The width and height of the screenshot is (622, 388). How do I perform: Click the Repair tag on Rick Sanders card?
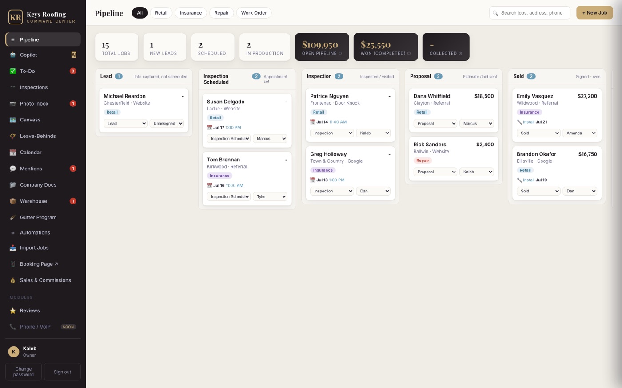click(423, 161)
